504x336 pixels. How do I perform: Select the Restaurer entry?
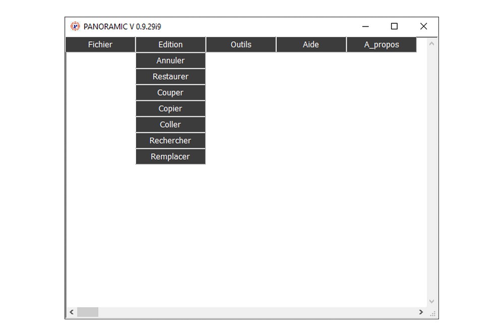coord(170,77)
